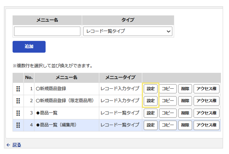Click number 3 in the No. column

tap(31, 113)
